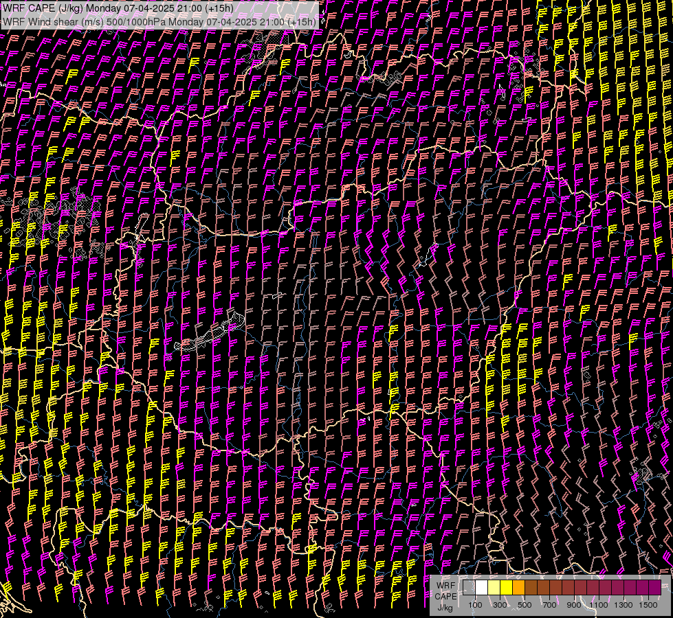Image resolution: width=673 pixels, height=618 pixels.
Task: Select the pale yellow CAPE legend swatch
Action: 494,587
